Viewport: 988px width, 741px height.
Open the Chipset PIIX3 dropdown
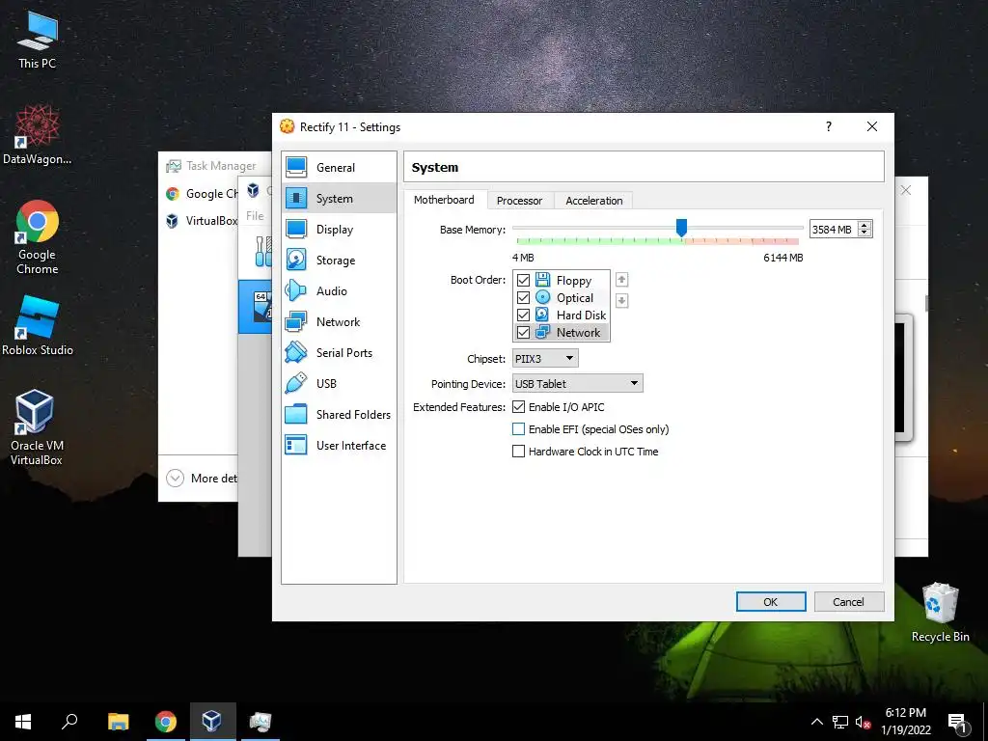point(545,359)
